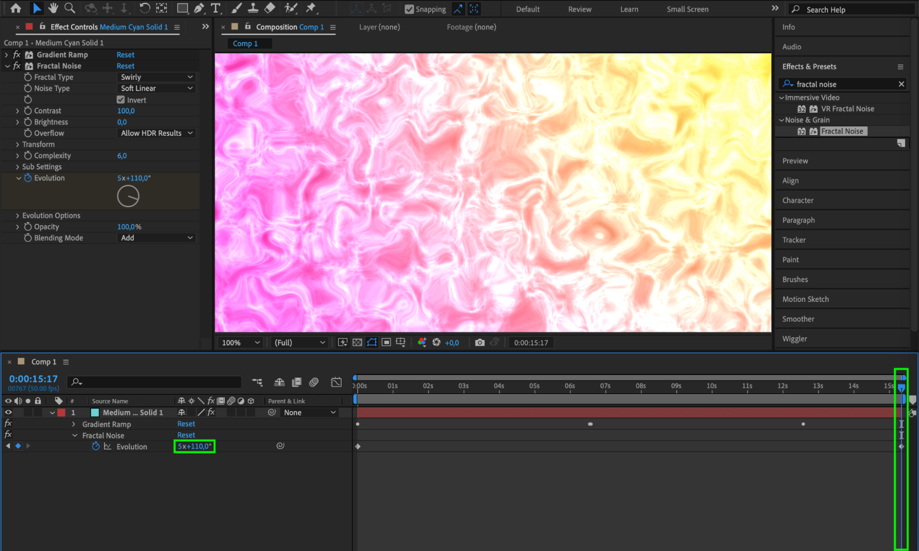The width and height of the screenshot is (919, 551).
Task: Hide Medium Cyan Solid 1 layer
Action: pos(8,412)
